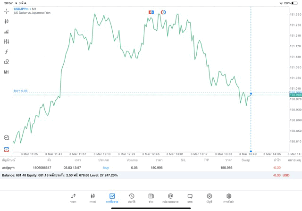The height and width of the screenshot is (211, 302).
Task: Change chart type via candlestick icon in left sidebar
Action: (6, 21)
